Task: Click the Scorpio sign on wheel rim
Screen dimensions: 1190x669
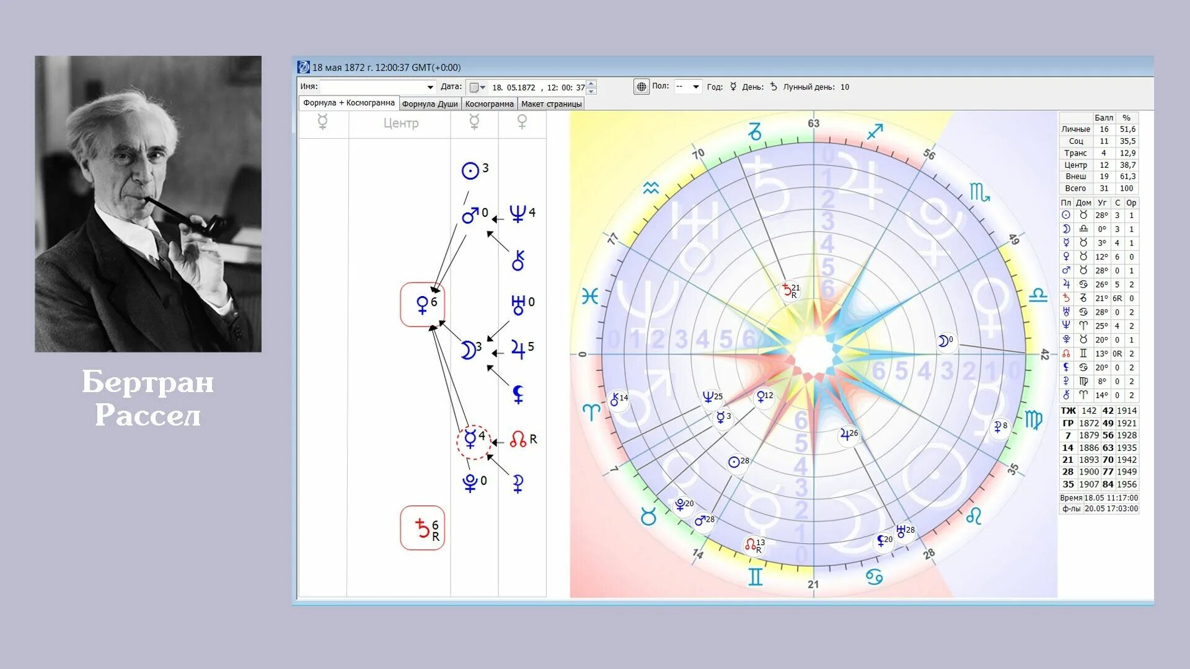Action: [979, 193]
